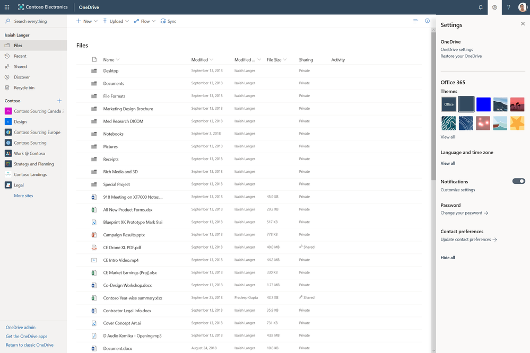This screenshot has width=530, height=353.
Task: Click the Desktop folder icon
Action: pyautogui.click(x=94, y=70)
